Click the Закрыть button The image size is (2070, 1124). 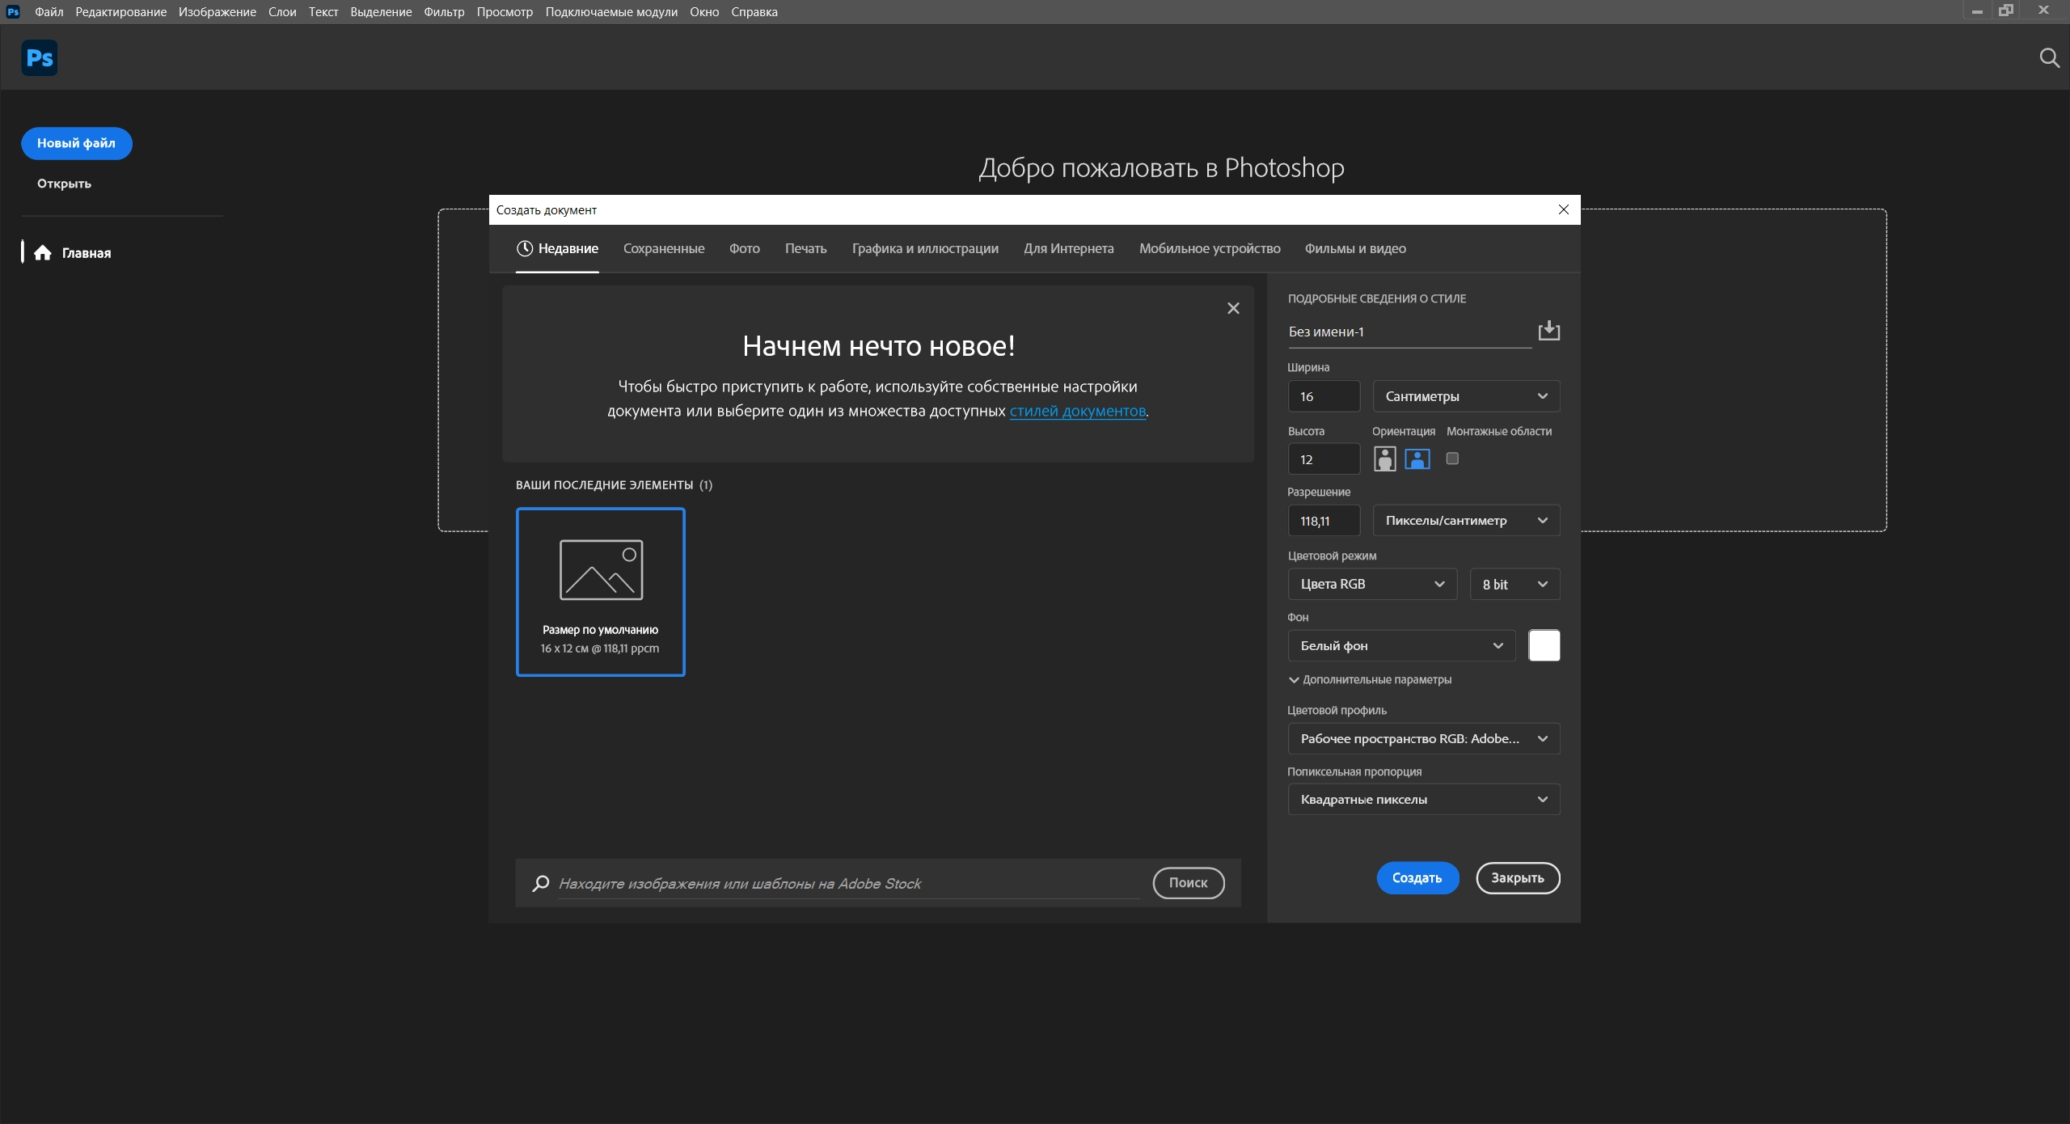pos(1518,878)
